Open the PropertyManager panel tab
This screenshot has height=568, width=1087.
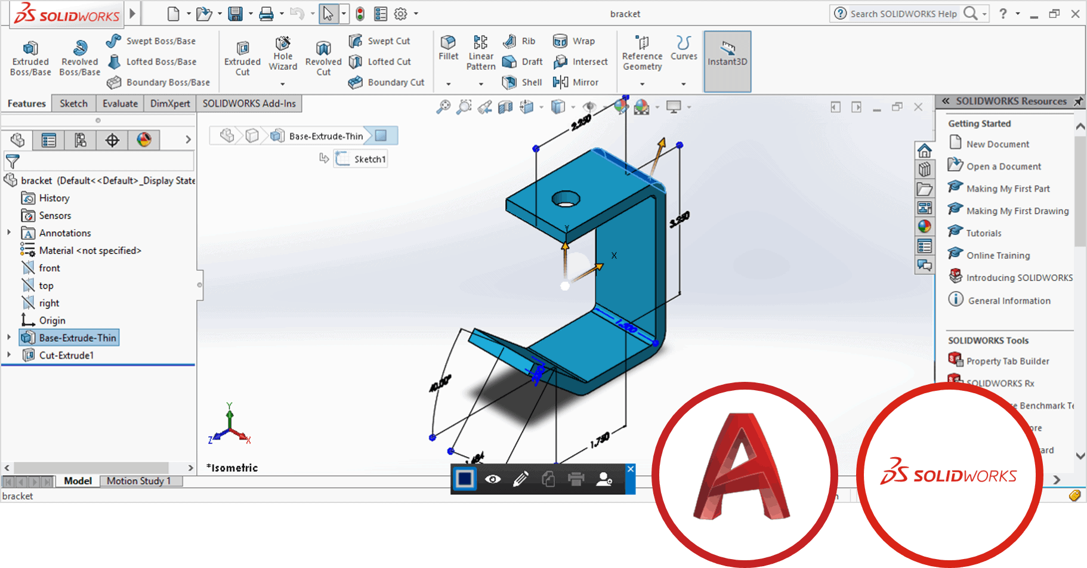pos(49,140)
